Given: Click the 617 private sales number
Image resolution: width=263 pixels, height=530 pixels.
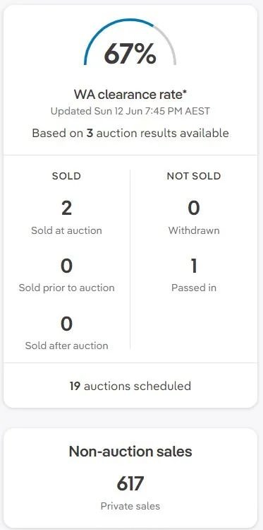Looking at the screenshot, I should 130,483.
